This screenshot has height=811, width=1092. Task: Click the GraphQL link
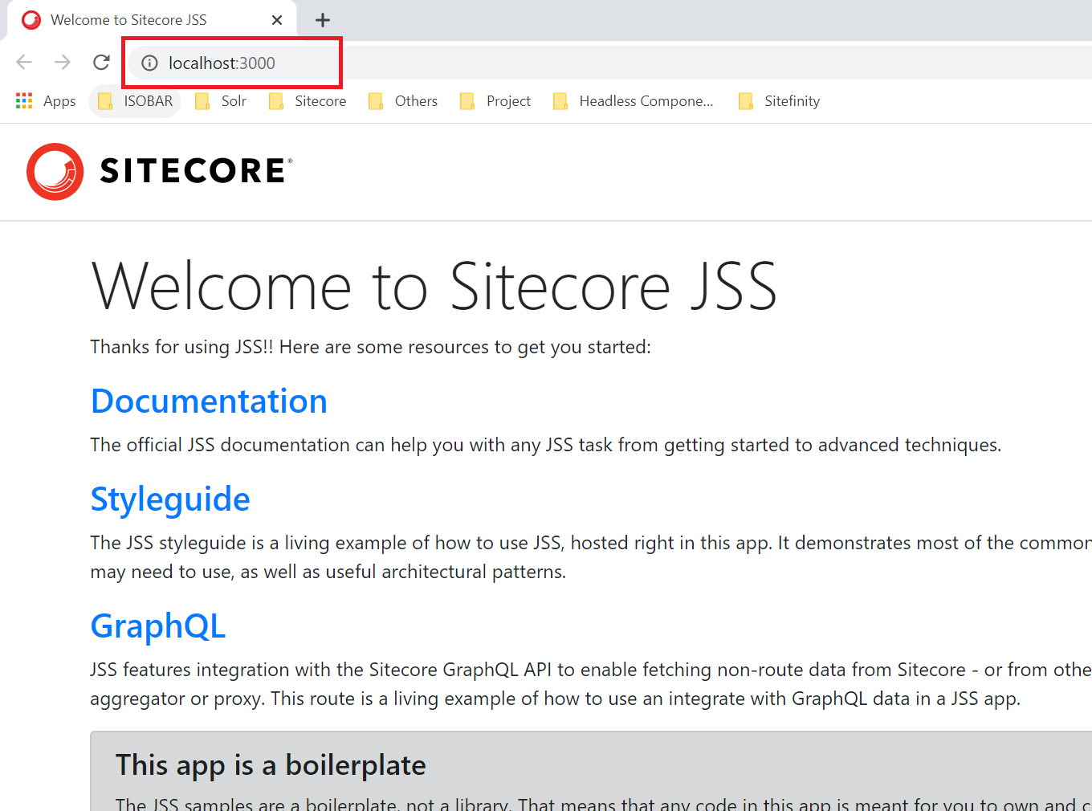tap(157, 626)
